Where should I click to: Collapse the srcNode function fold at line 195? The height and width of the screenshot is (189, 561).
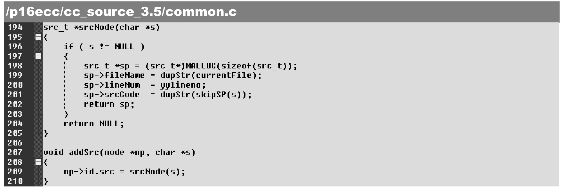pos(38,37)
